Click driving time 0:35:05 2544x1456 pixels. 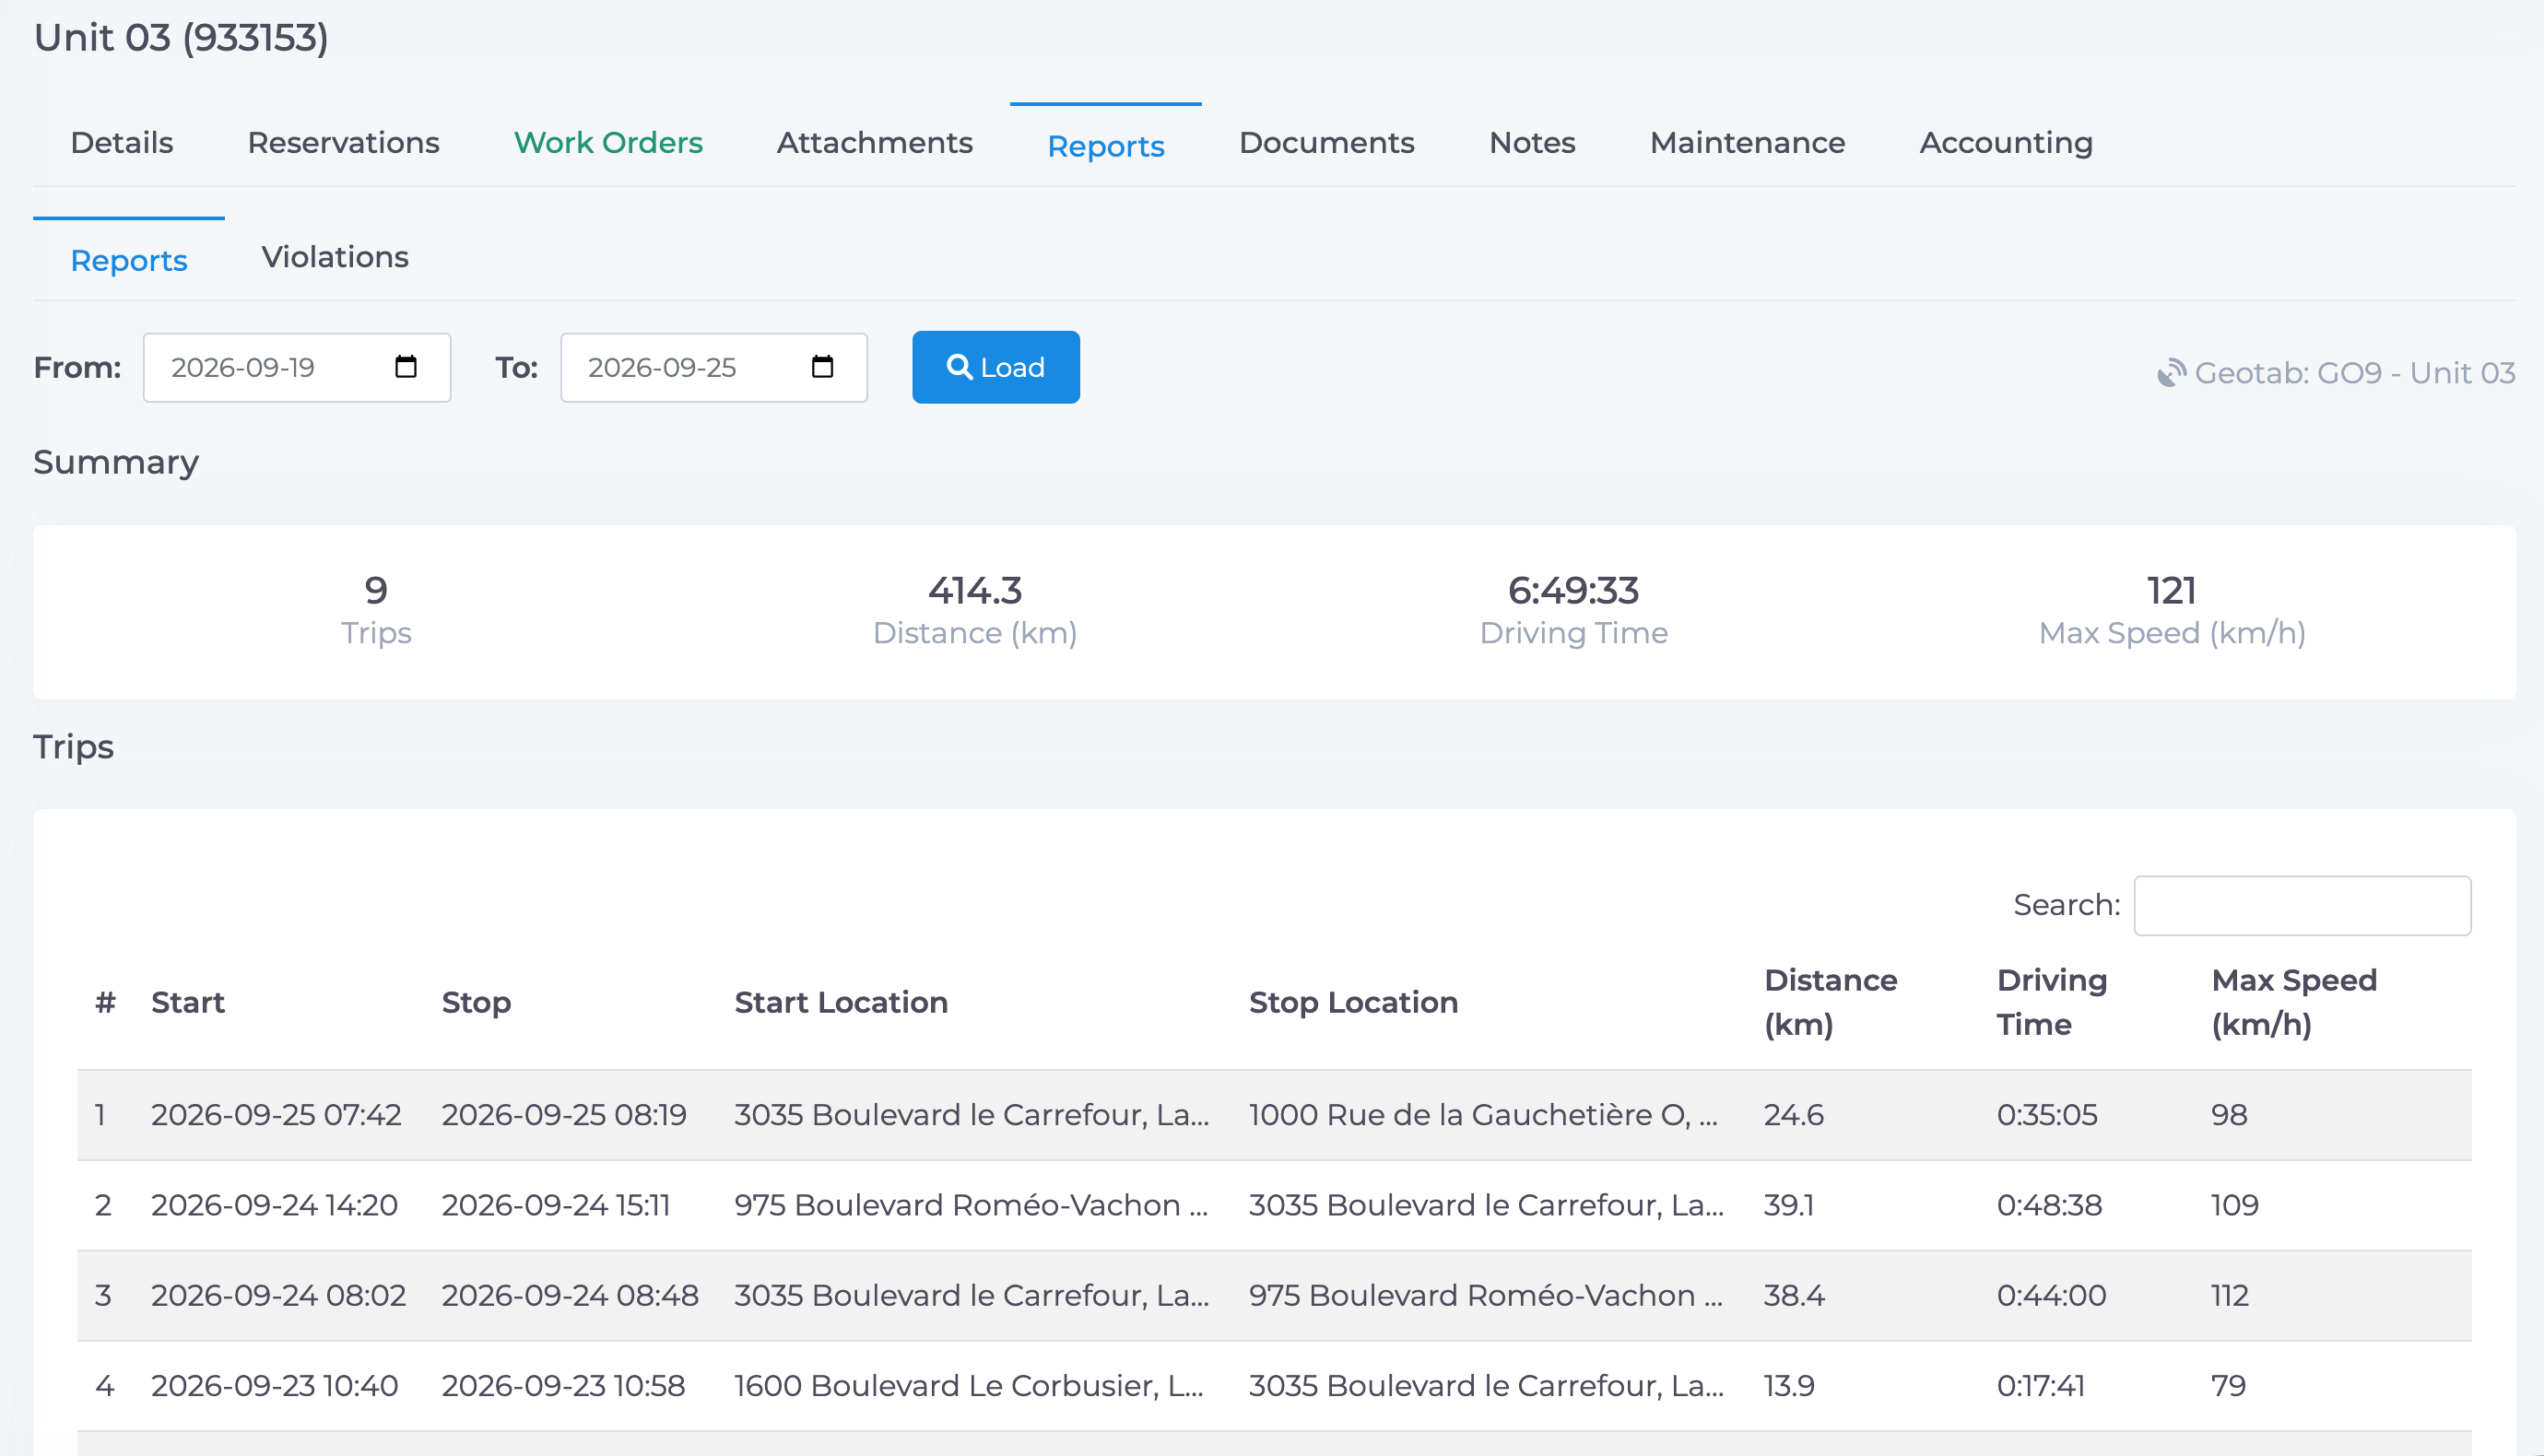tap(2047, 1115)
